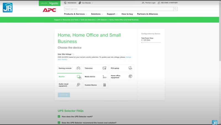
Task: Click the Our Brands link icon
Action: [x=80, y=3]
